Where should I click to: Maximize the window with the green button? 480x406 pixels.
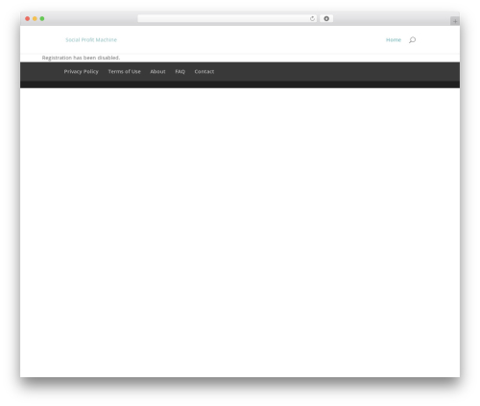coord(42,18)
